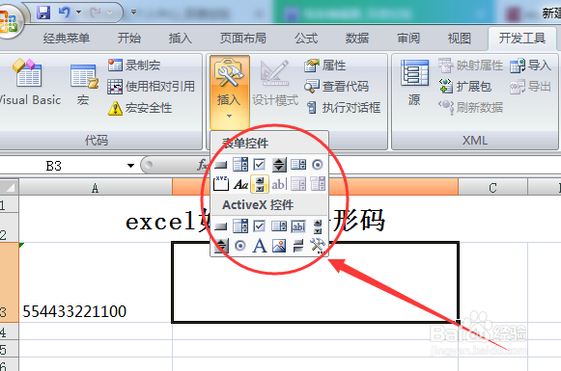The height and width of the screenshot is (371, 561).
Task: Insert a form control Group Box
Action: (221, 184)
